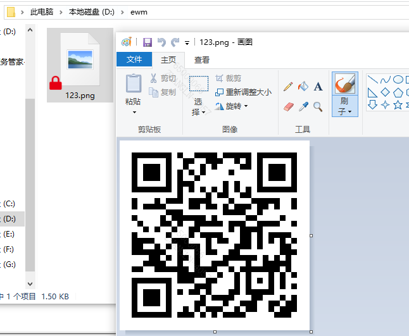Select the (F:) drive in navigation pane
This screenshot has width=409, height=336.
coord(8,249)
